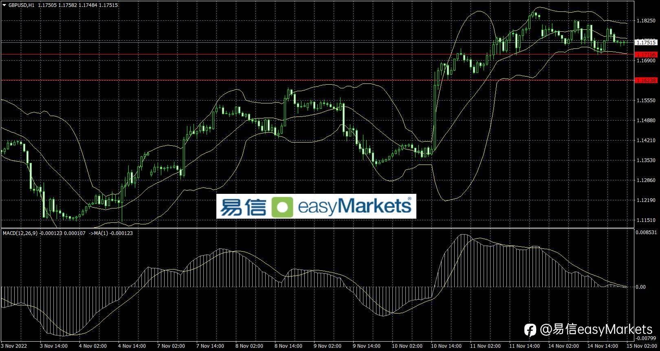This screenshot has width=660, height=351.
Task: Click the 1.14880 price scale value
Action: tap(646, 120)
